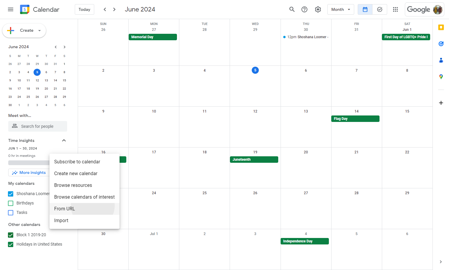Enable the Tasks calendar checkbox
The height and width of the screenshot is (270, 449).
(11, 213)
